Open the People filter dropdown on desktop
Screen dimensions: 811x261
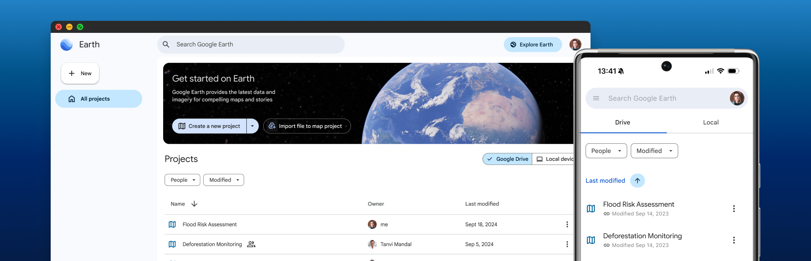tap(182, 180)
